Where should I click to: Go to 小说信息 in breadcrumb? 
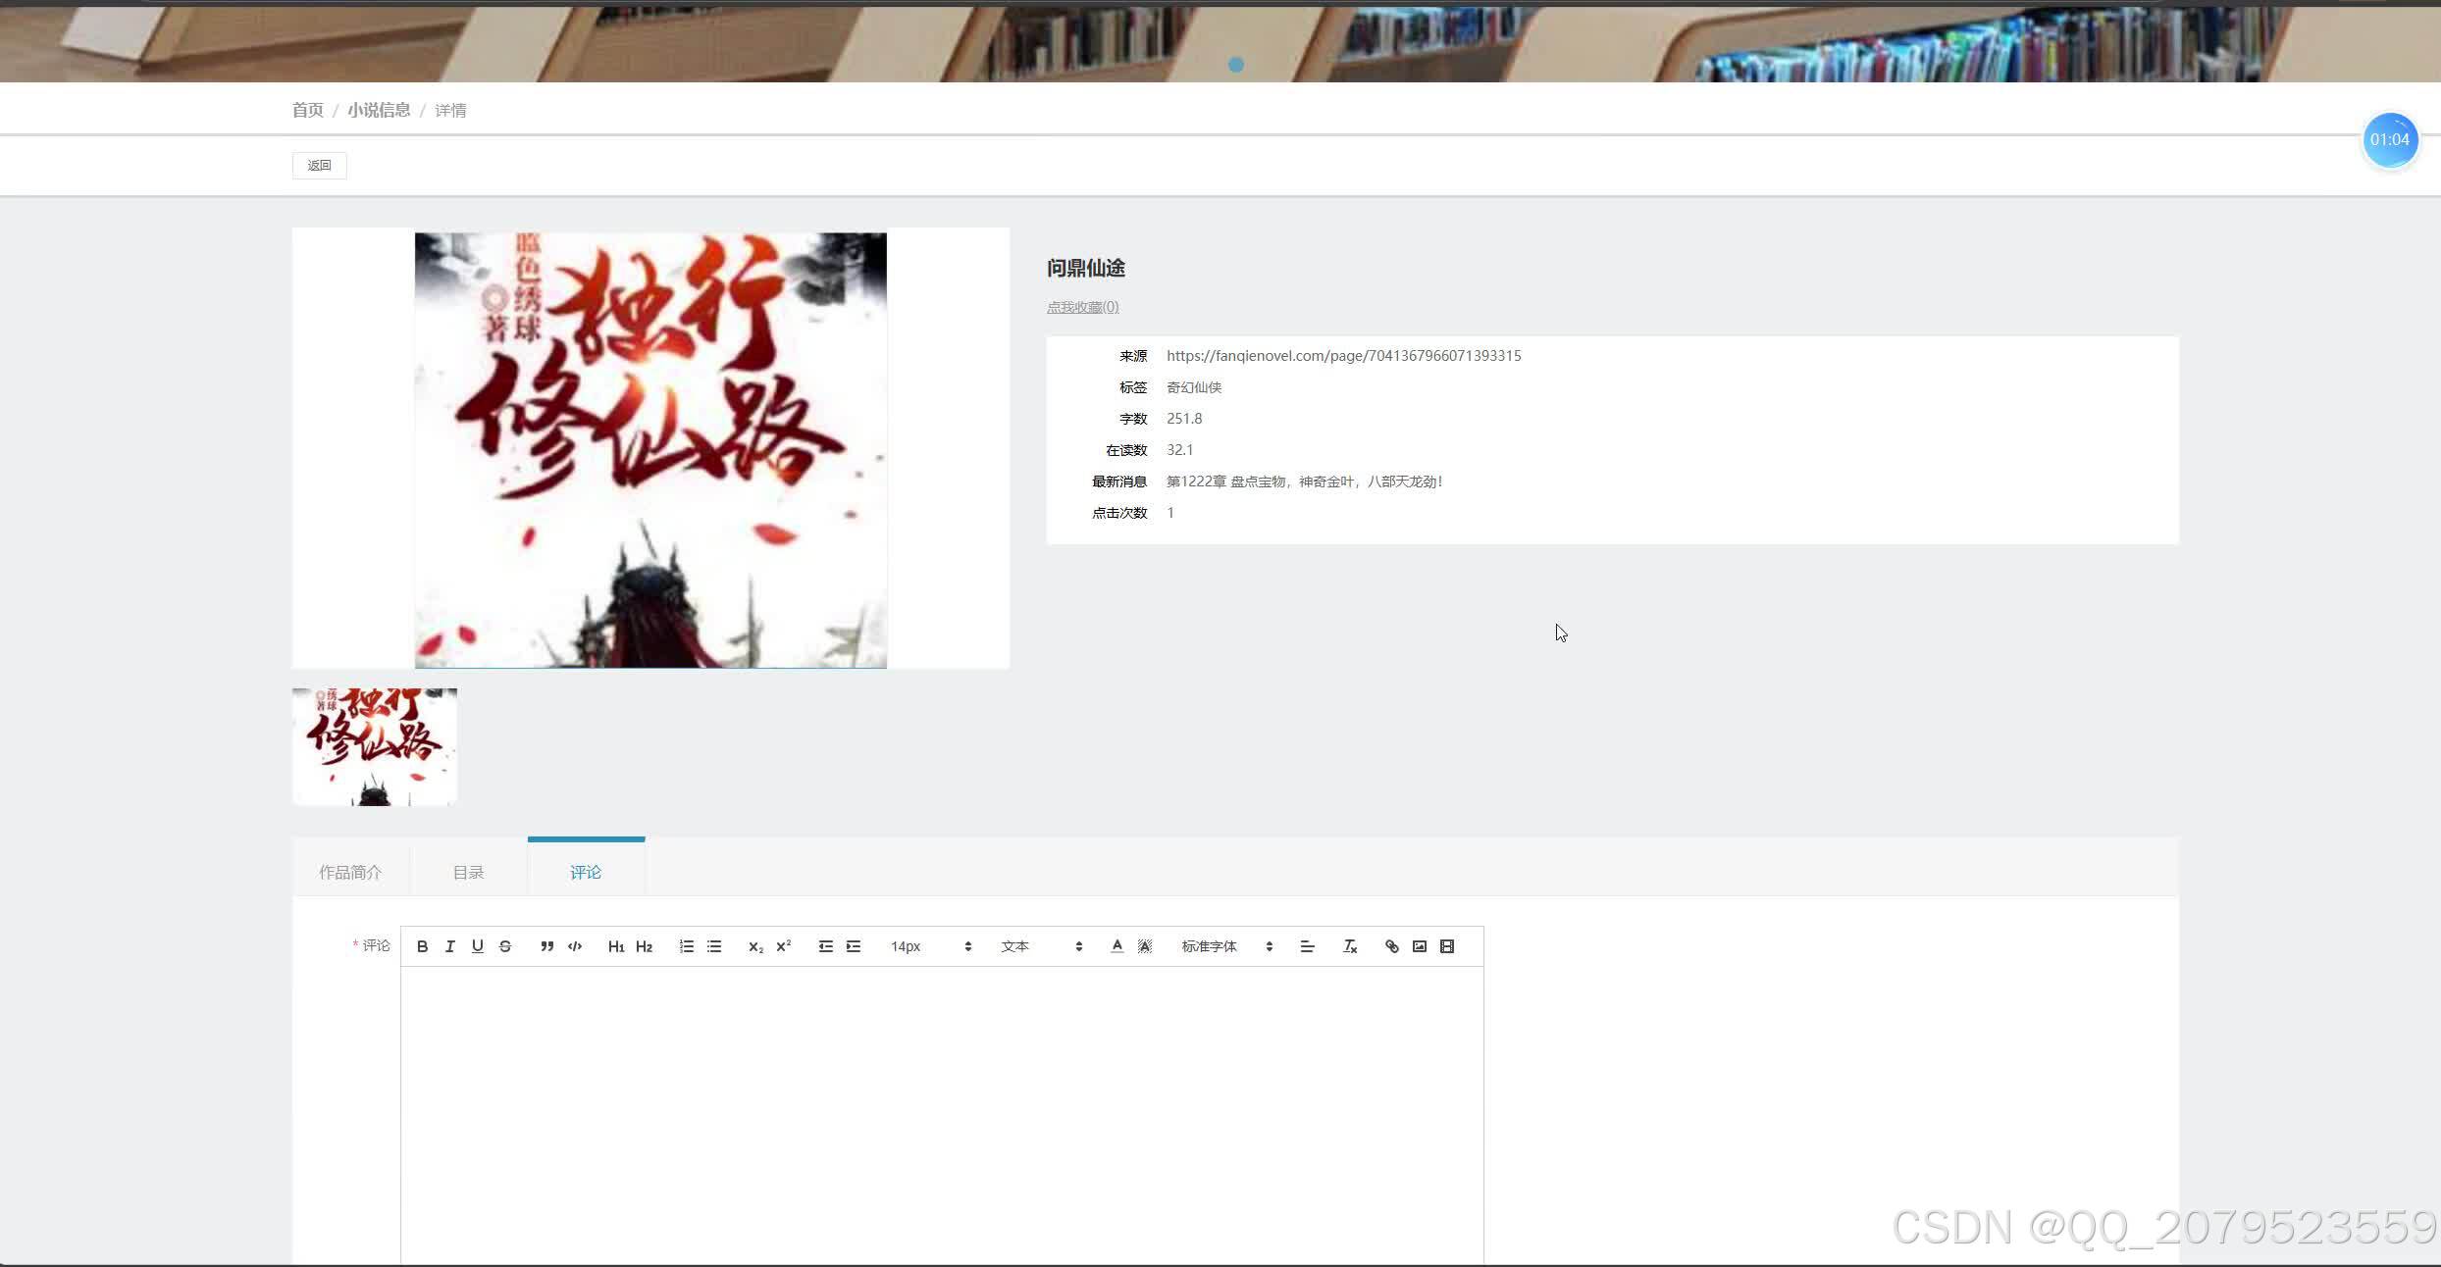coord(379,110)
